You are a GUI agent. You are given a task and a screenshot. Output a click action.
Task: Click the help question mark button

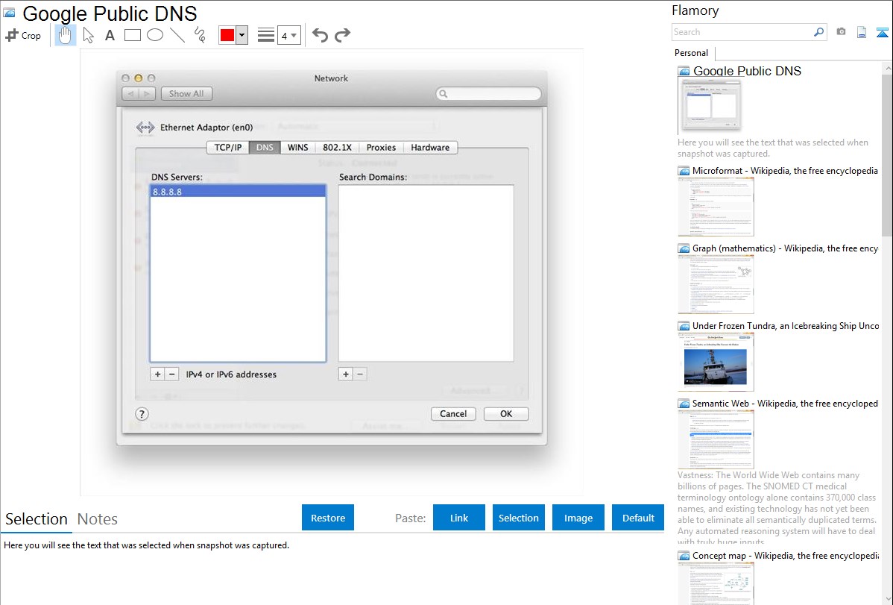coord(142,414)
